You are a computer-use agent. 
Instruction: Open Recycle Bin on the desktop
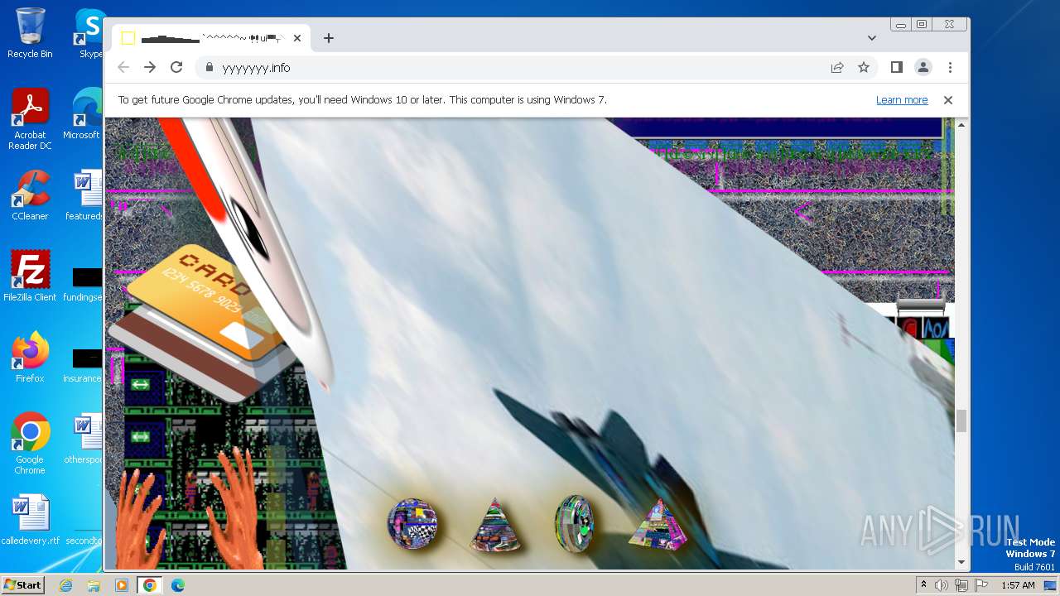coord(30,33)
